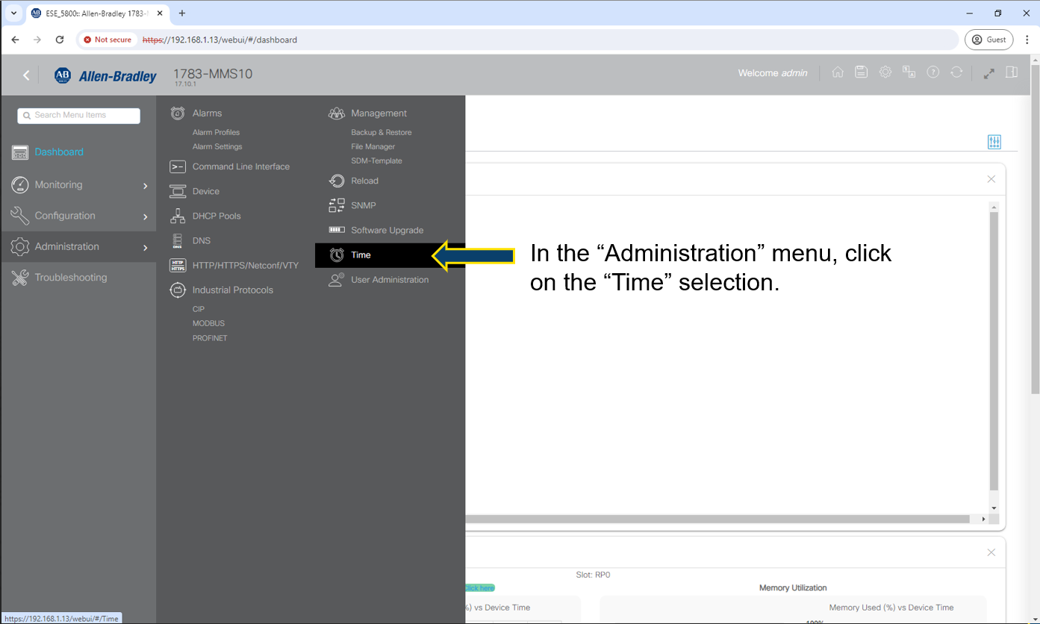Open dashboard customization sliders icon

(x=994, y=142)
